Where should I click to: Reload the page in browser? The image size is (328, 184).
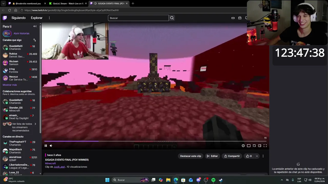9,10
